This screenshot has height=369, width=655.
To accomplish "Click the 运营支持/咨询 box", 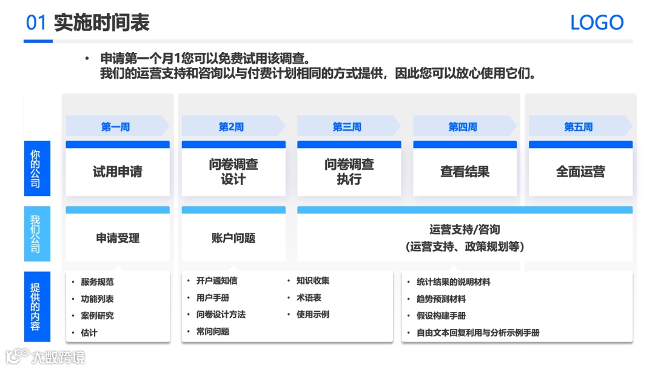I will (465, 234).
